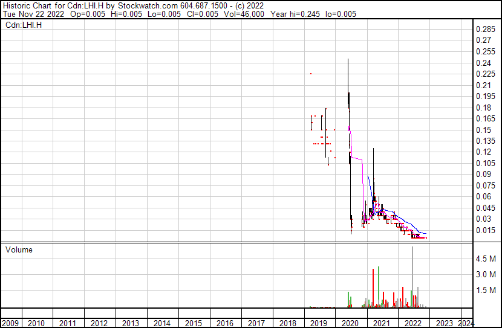Click the green volume bar in early 2020
The height and width of the screenshot is (328, 502).
pyautogui.click(x=348, y=300)
